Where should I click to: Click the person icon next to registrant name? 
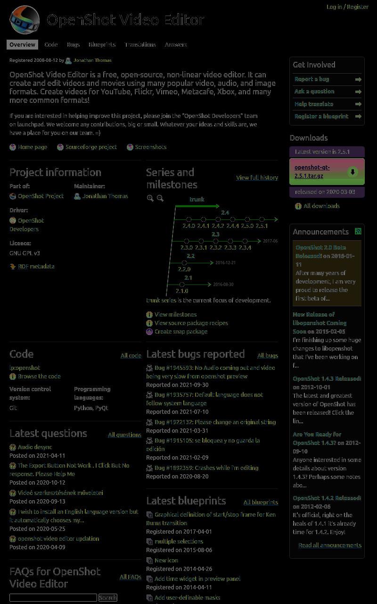pos(68,60)
